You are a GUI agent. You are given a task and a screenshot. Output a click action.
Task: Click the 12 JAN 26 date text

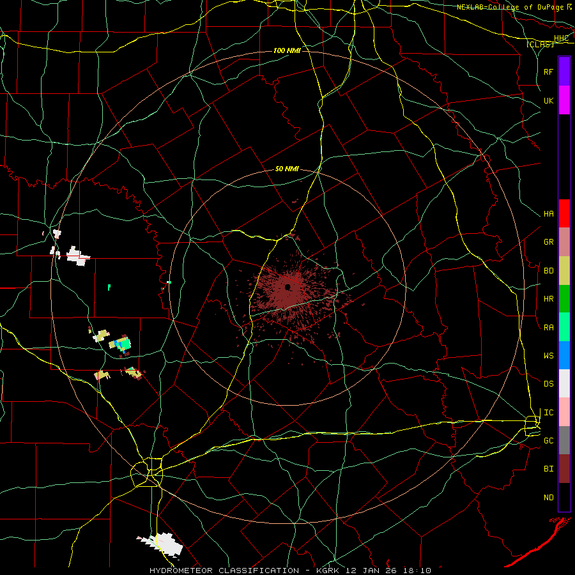click(370, 571)
